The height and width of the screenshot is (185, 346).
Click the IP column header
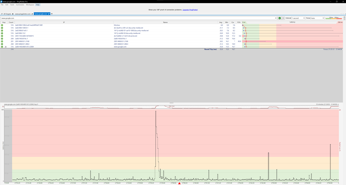coord(64,22)
